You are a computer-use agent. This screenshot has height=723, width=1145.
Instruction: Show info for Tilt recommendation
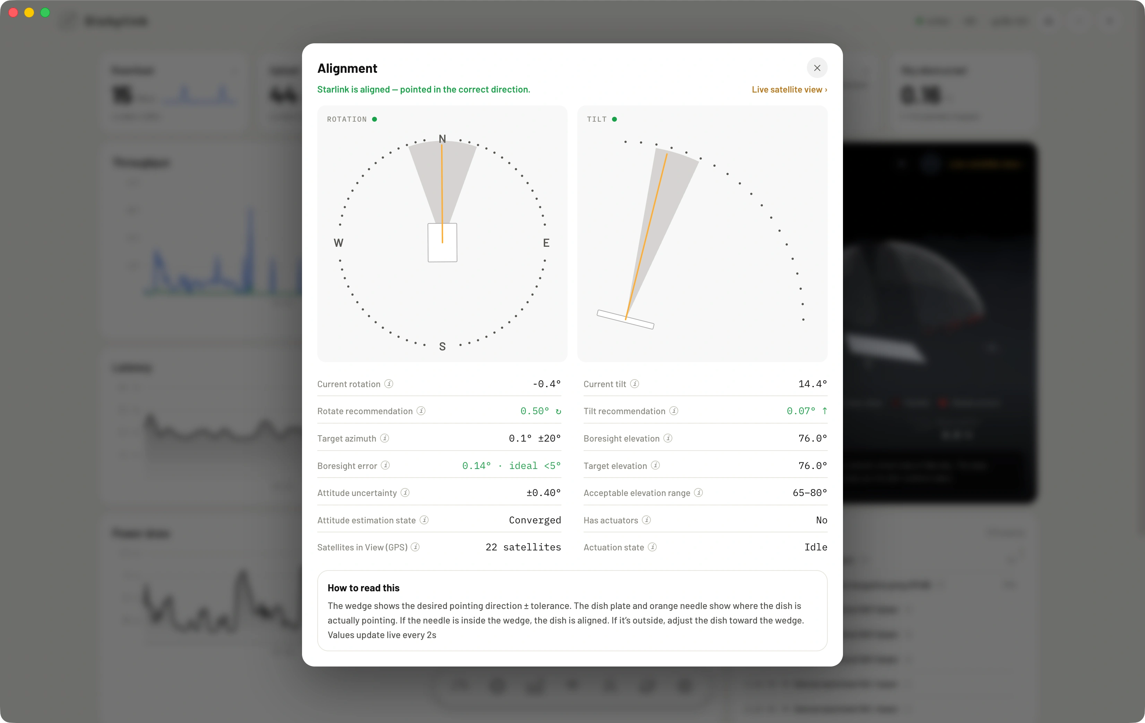674,411
